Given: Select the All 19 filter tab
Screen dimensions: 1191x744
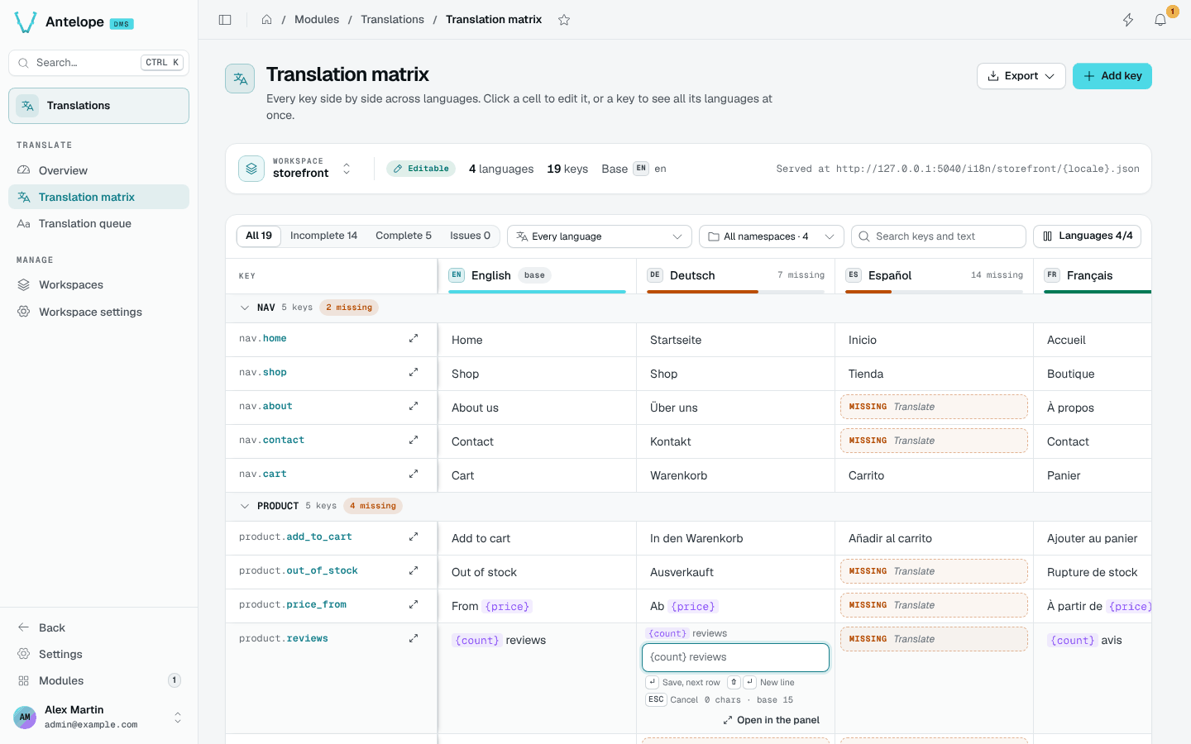Looking at the screenshot, I should (259, 236).
